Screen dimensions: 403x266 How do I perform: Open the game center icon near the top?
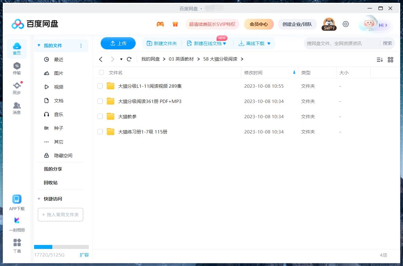pyautogui.click(x=160, y=24)
